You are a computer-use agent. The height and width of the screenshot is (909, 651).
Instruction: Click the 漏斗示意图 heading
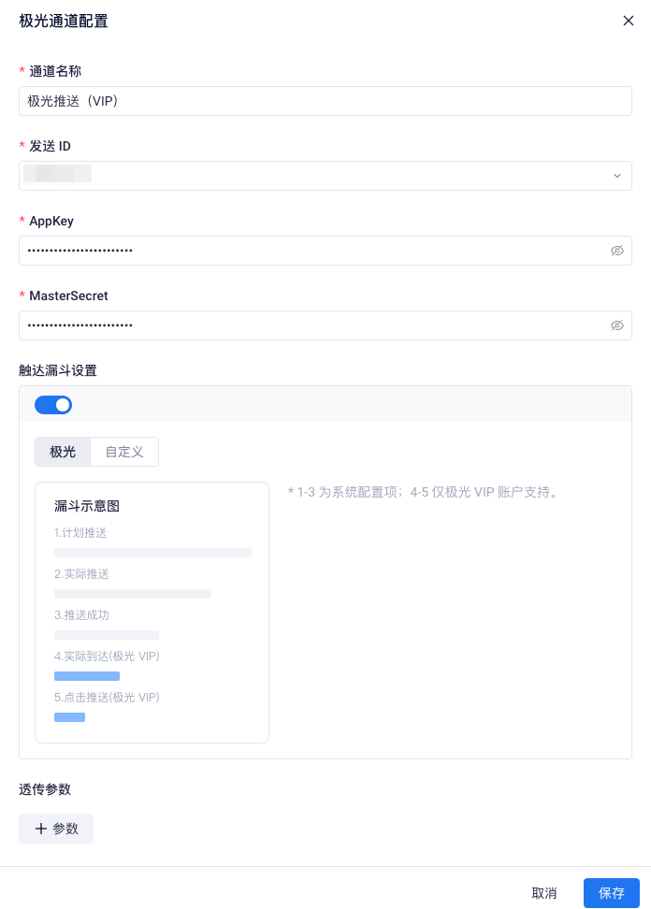pyautogui.click(x=87, y=506)
